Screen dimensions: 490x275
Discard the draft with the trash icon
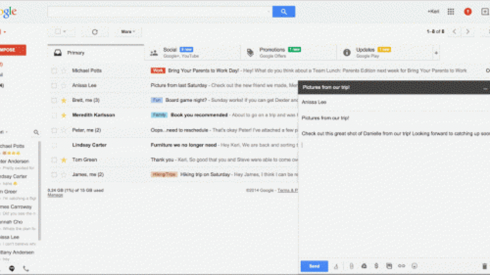[483, 266]
